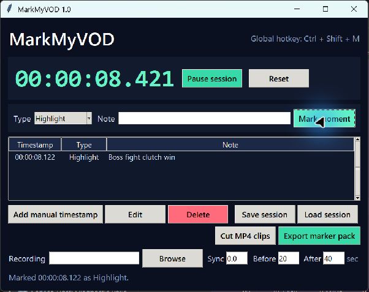
Task: Cut MP4 clips from recording
Action: [x=245, y=236]
